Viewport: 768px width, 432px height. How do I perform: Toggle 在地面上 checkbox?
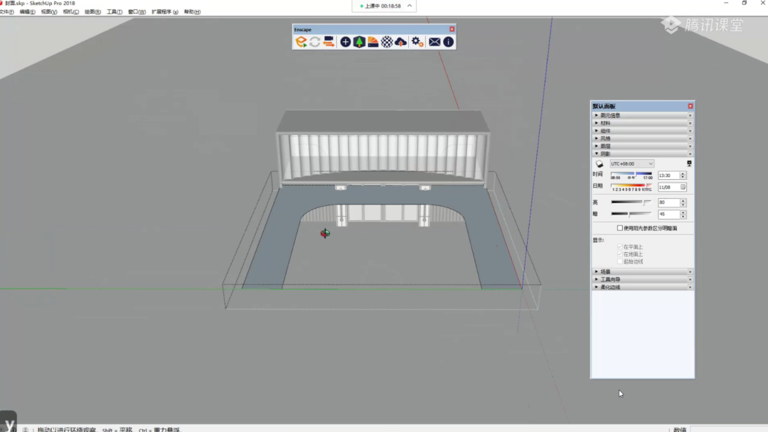point(620,254)
